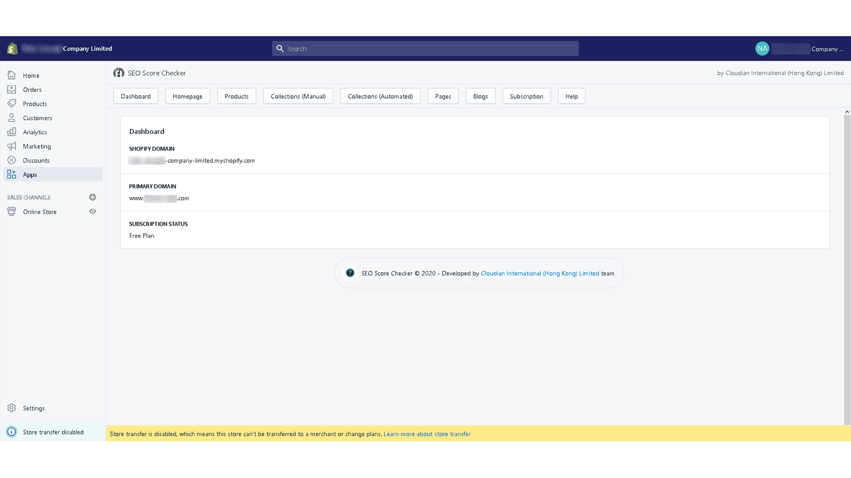The image size is (851, 478).
Task: Click the Discounts percent badge icon
Action: 12,160
